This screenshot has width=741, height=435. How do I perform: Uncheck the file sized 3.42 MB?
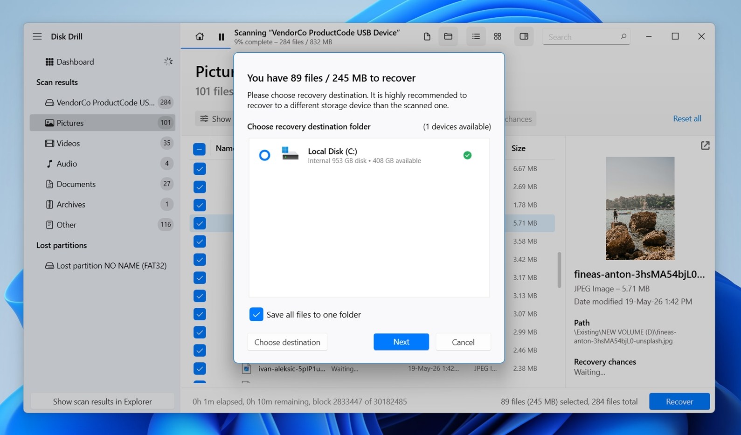(x=200, y=260)
